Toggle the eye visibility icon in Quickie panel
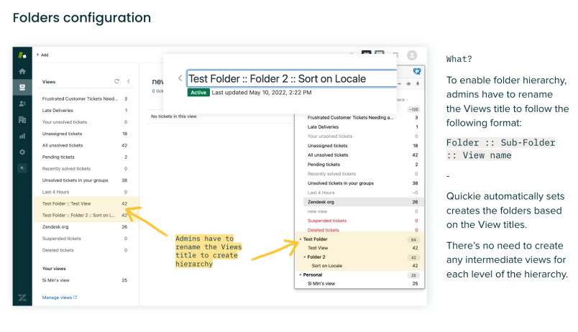The image size is (578, 332). (408, 83)
